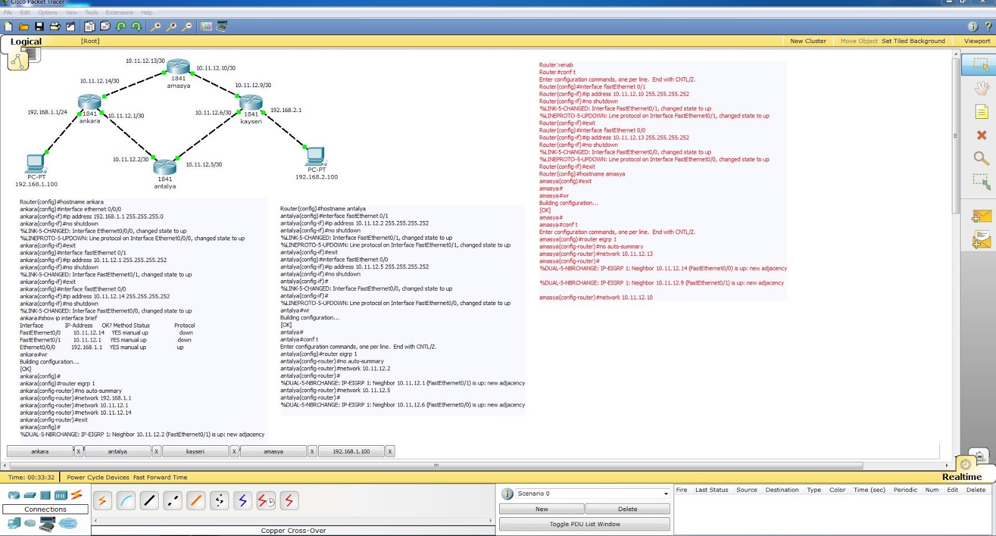The image size is (996, 536).
Task: Choose Copper Straight-Through black cable
Action: click(x=149, y=501)
